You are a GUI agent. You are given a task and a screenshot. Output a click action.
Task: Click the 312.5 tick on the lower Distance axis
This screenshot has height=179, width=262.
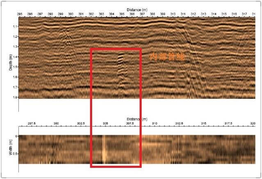click(179, 123)
